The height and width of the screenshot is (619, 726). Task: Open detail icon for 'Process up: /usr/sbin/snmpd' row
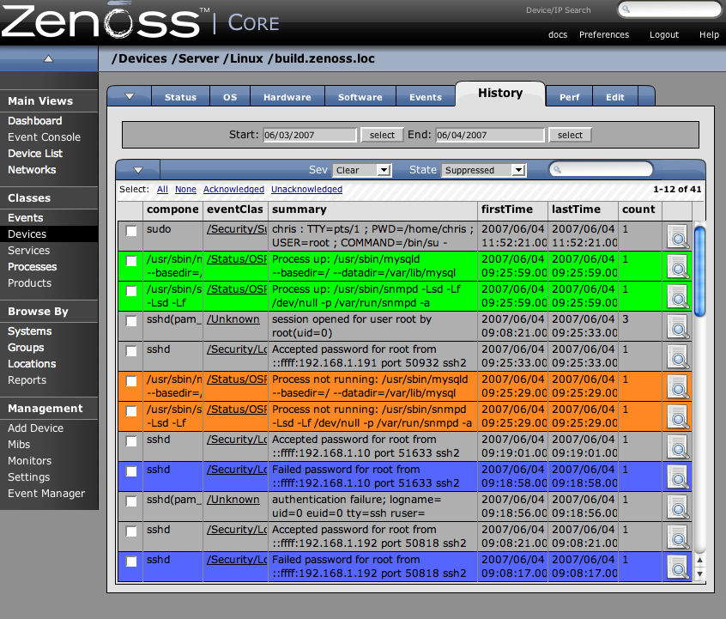click(678, 296)
